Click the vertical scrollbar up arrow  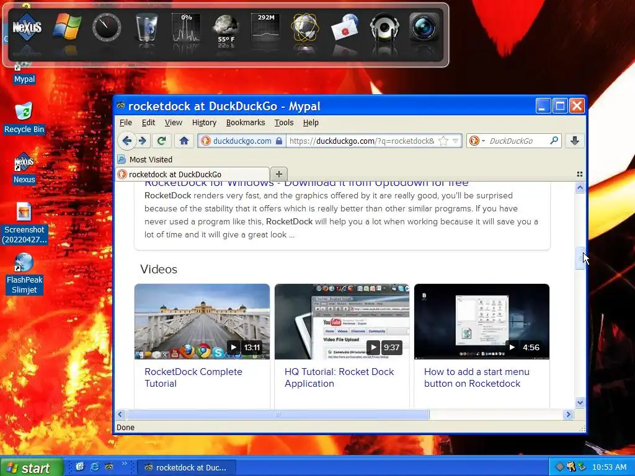(580, 187)
